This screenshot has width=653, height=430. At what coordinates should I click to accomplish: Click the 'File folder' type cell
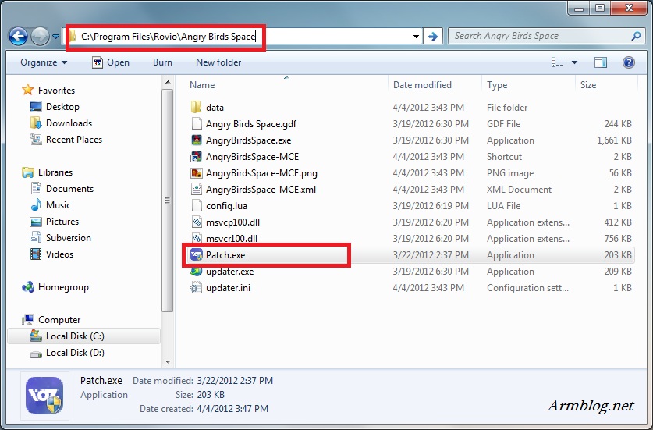point(507,108)
